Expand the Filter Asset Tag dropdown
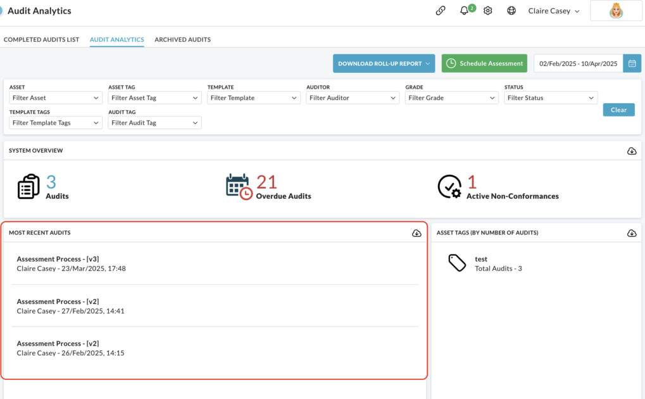The width and height of the screenshot is (645, 399). click(154, 98)
